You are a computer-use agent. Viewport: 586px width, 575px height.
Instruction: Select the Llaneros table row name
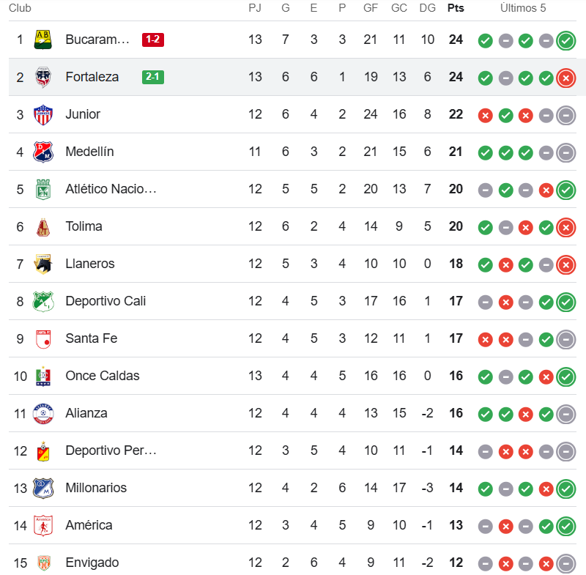89,264
